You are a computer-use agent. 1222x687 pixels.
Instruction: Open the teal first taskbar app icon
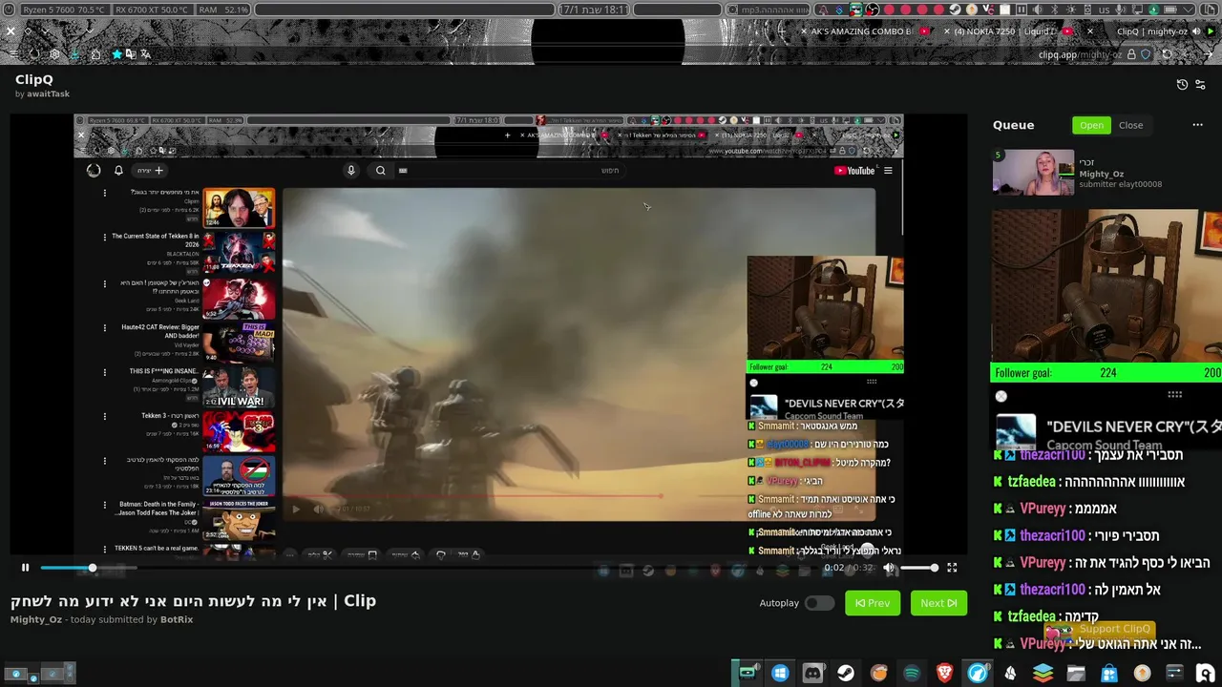tap(748, 673)
